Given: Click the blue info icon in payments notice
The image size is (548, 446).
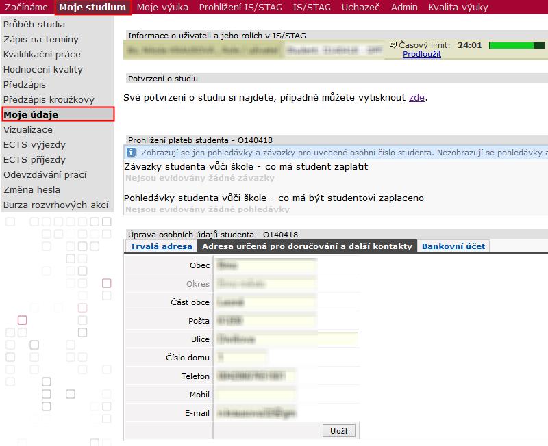Looking at the screenshot, I should (x=132, y=153).
